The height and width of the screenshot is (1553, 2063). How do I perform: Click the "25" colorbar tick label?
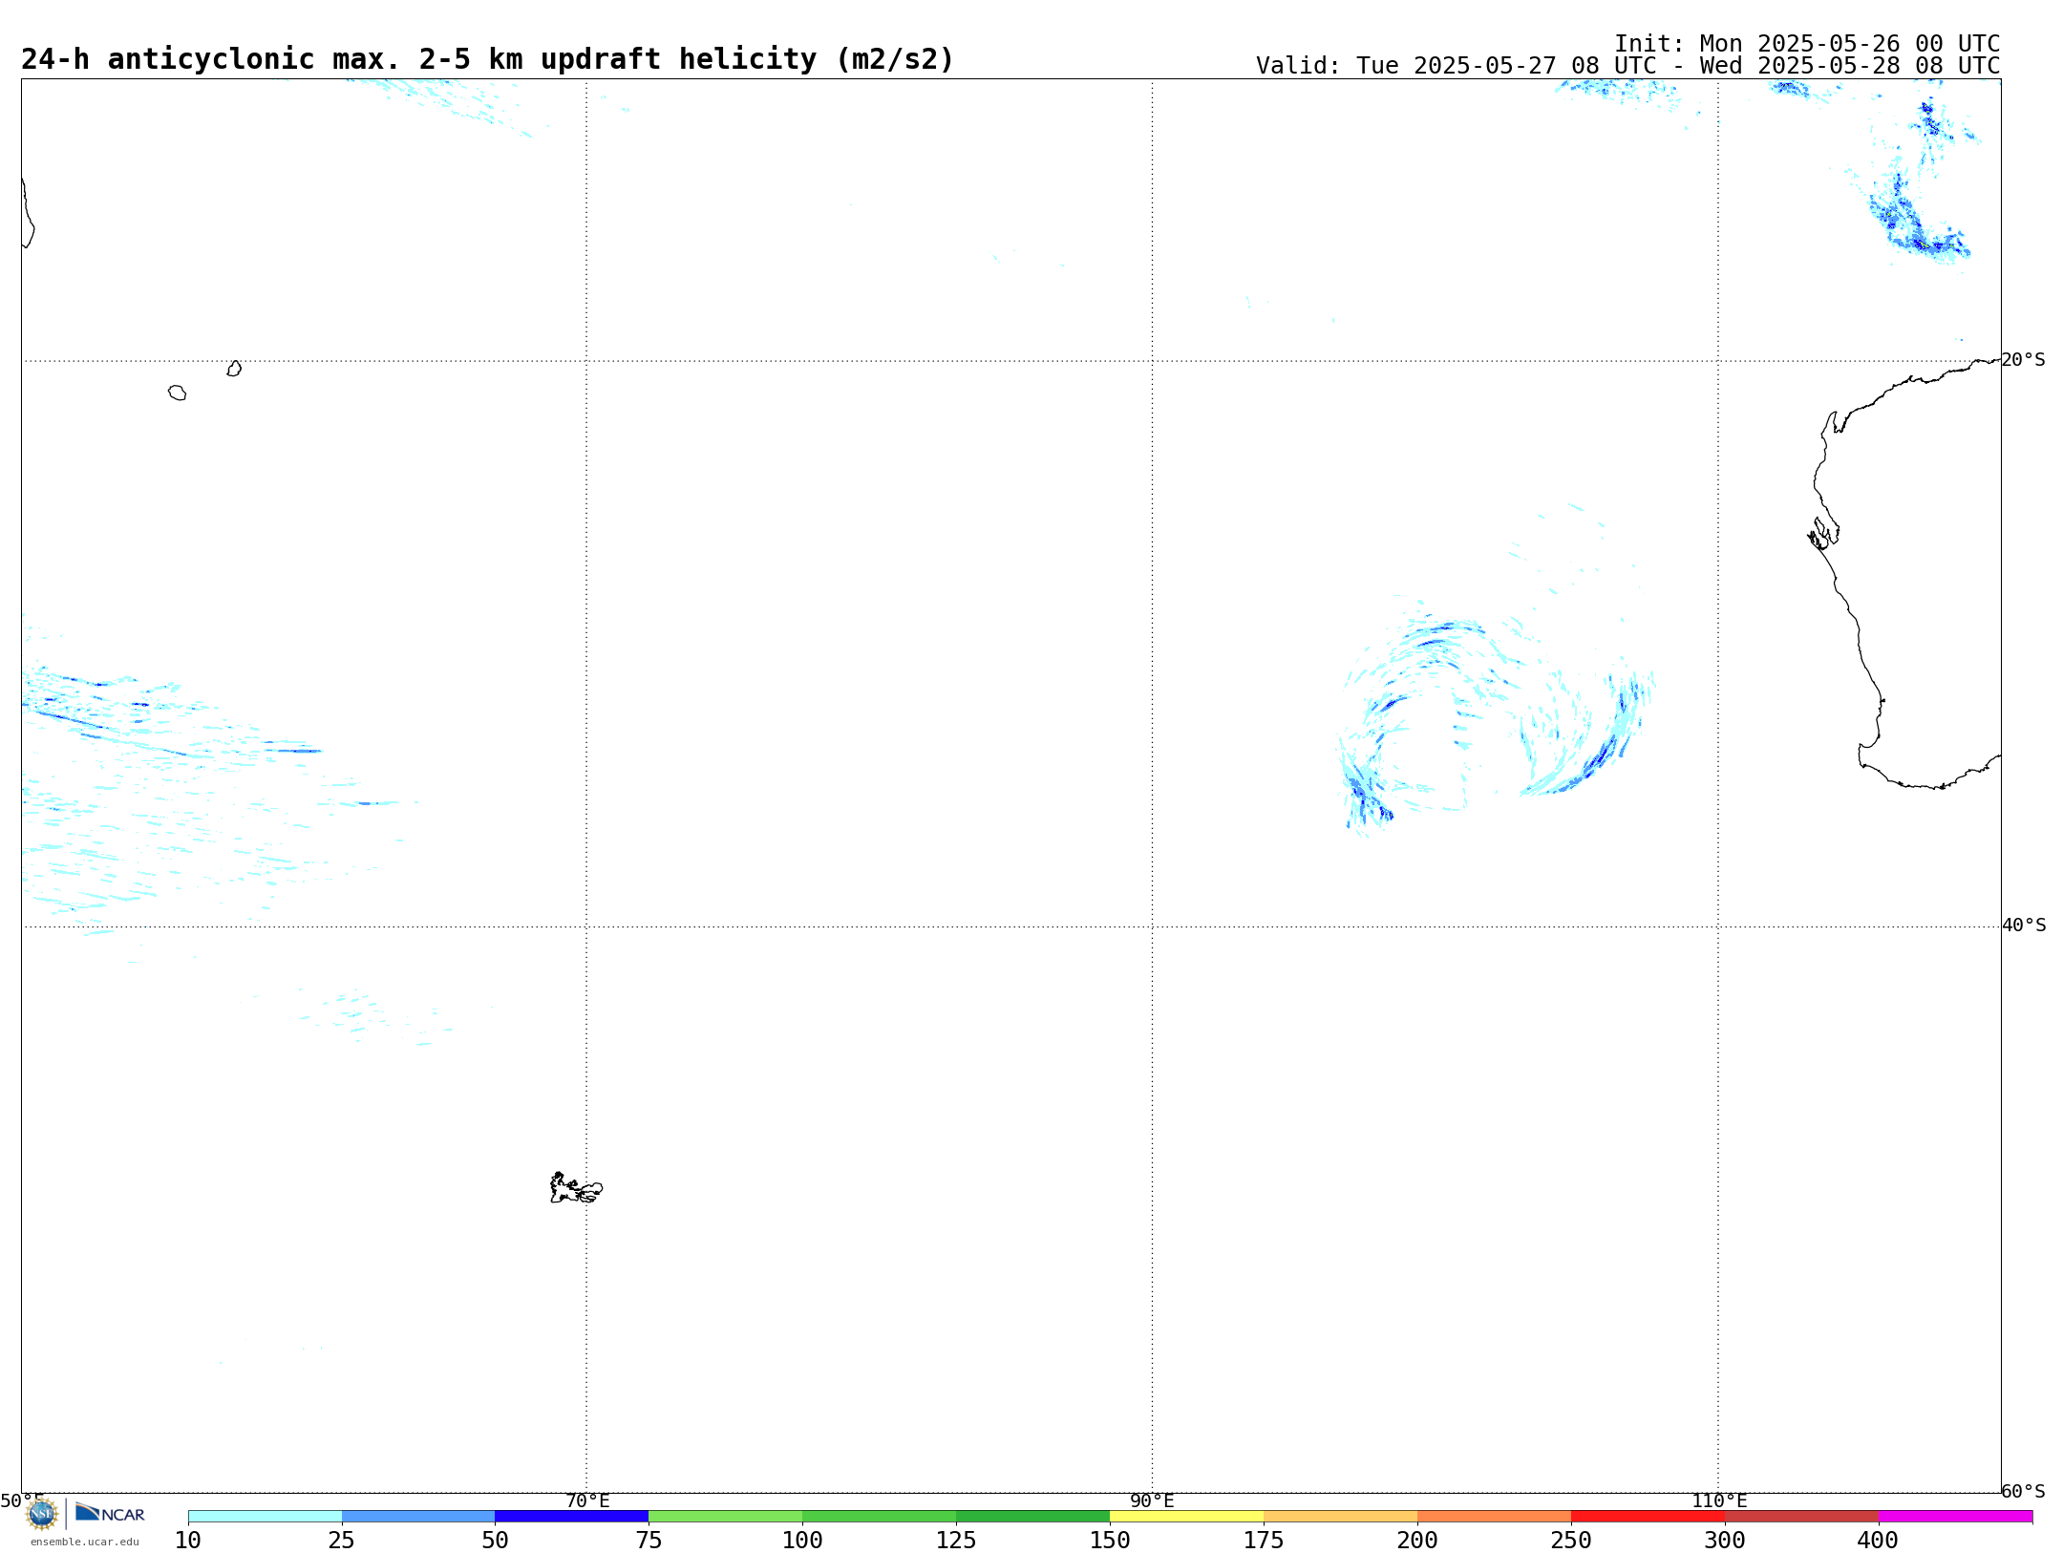coord(342,1541)
